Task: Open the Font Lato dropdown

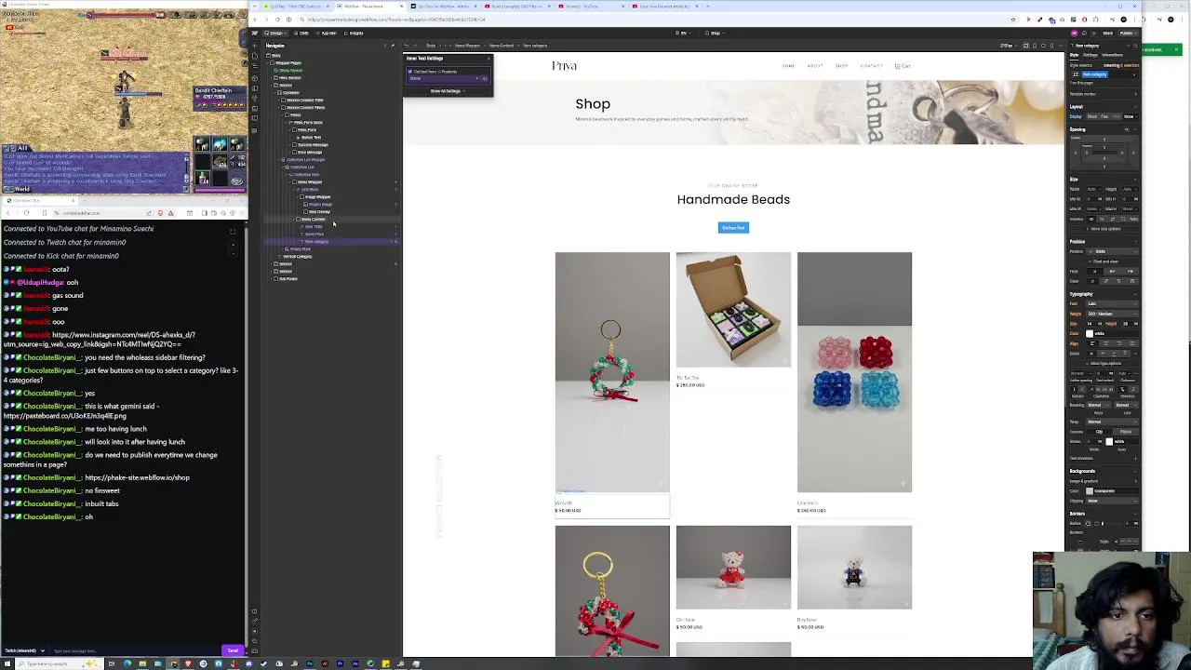Action: (1113, 303)
